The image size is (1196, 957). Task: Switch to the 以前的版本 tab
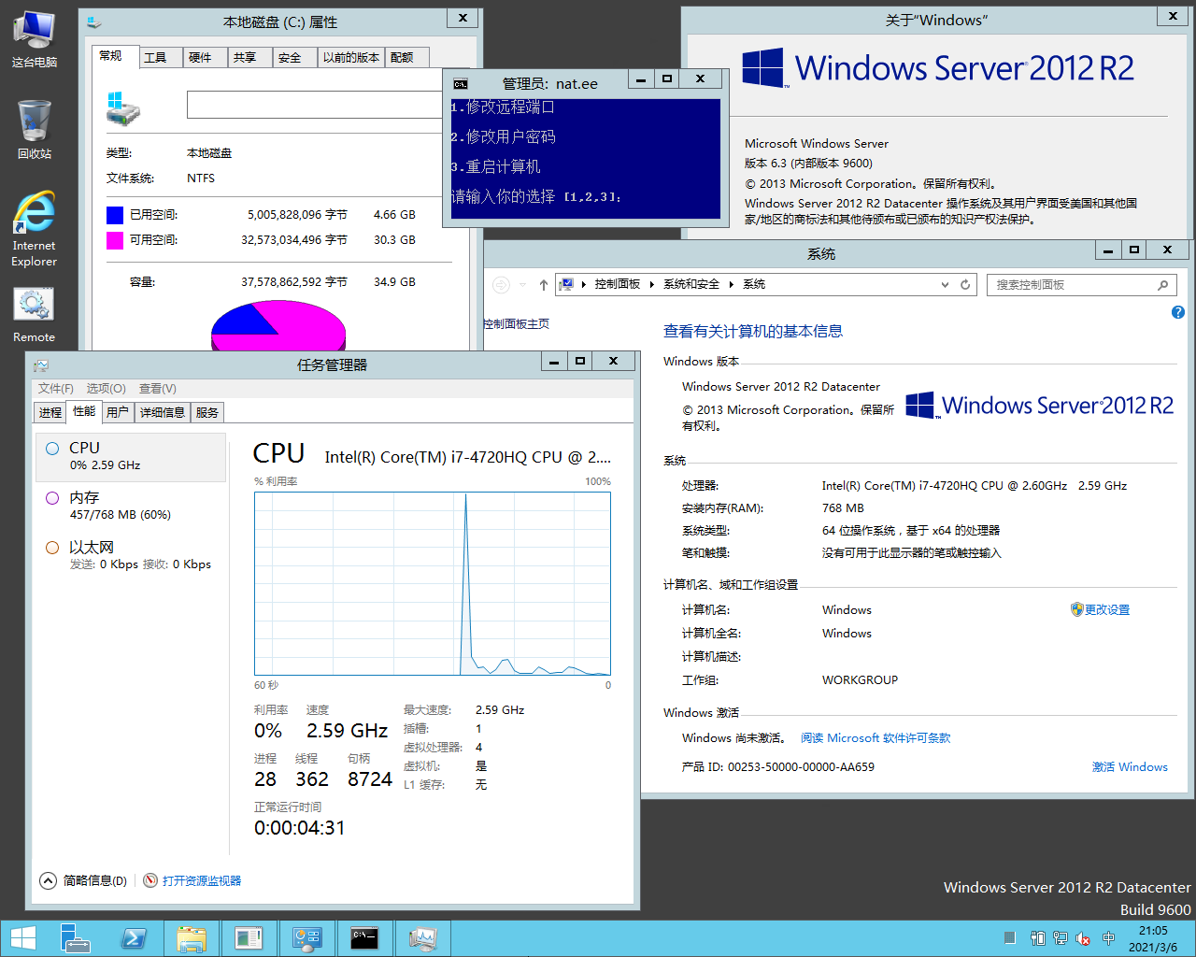(351, 58)
